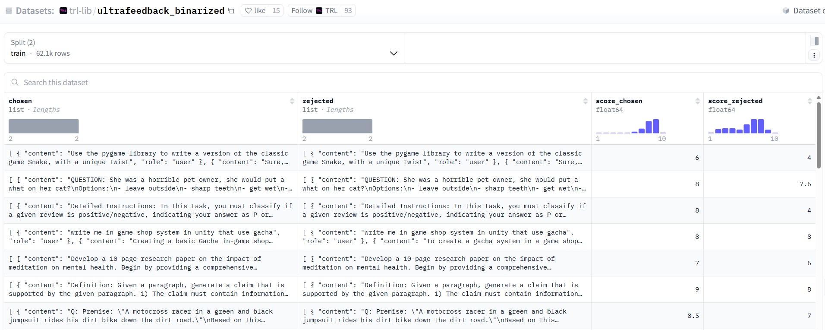825x330 pixels.
Task: Open rejected cell about meditation research paper
Action: (444, 263)
